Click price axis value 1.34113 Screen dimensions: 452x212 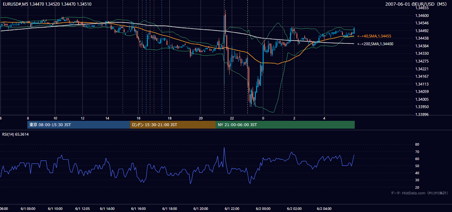coord(422,84)
